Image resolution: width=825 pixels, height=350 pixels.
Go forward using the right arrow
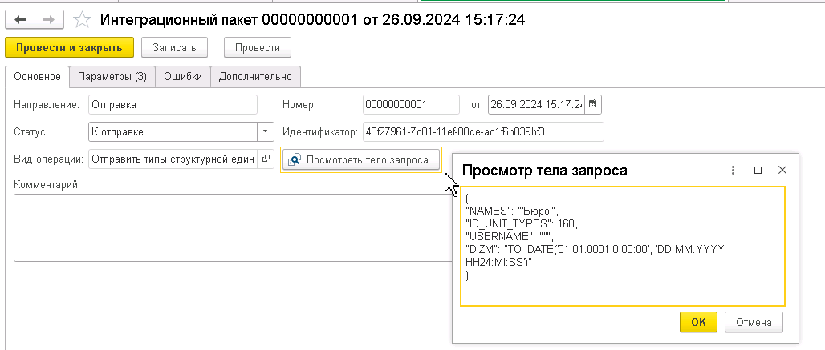48,20
